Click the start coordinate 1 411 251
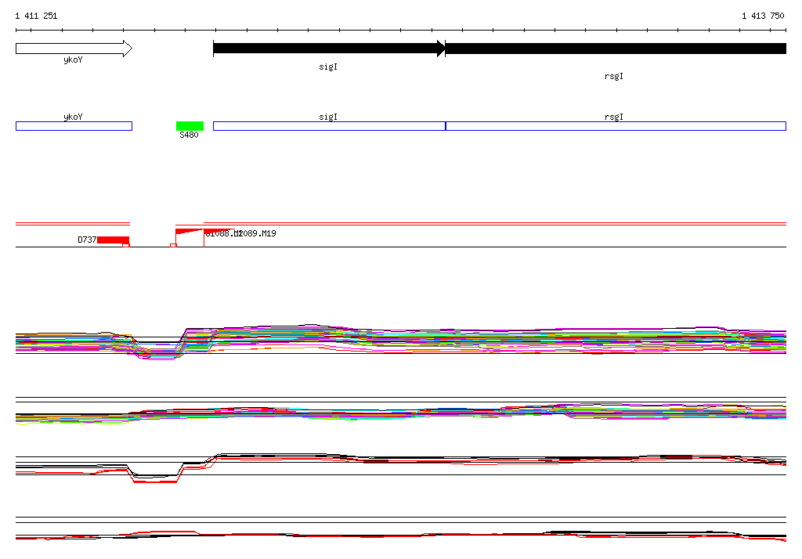Image resolution: width=802 pixels, height=559 pixels. (x=36, y=16)
